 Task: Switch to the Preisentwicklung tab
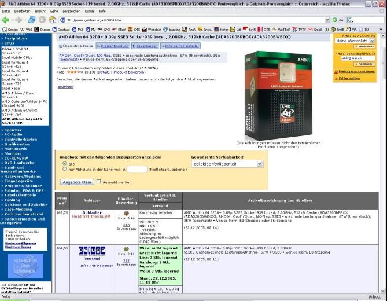[113, 46]
